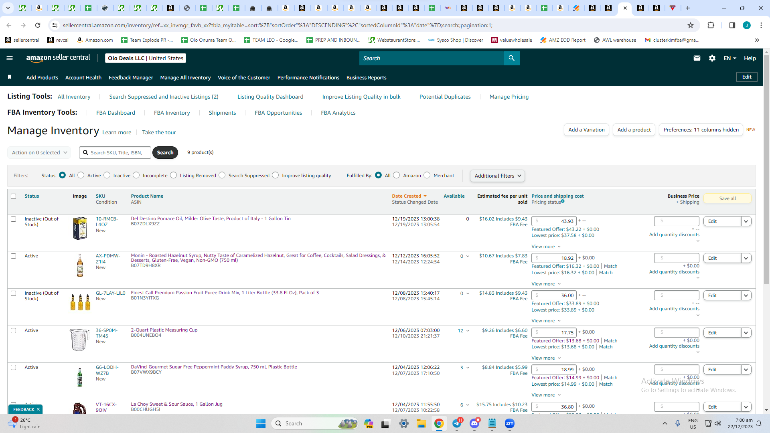Open the Seller Central hamburger menu
The width and height of the screenshot is (770, 433).
[x=10, y=58]
